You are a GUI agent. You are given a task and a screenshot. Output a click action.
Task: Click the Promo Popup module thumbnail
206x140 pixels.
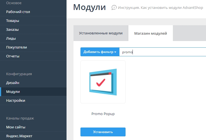103,82
